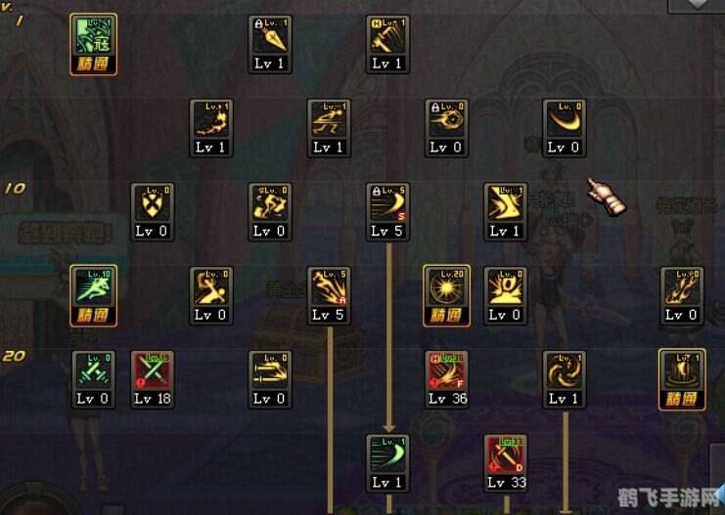Select the sprinting figure skill Lv 1
The height and width of the screenshot is (515, 725).
pyautogui.click(x=329, y=128)
